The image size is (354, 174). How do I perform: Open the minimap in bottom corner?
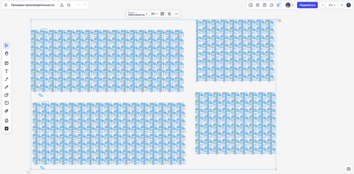tap(348, 169)
